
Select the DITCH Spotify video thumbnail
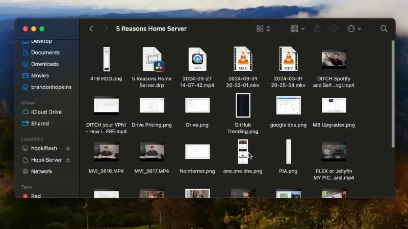tap(334, 59)
